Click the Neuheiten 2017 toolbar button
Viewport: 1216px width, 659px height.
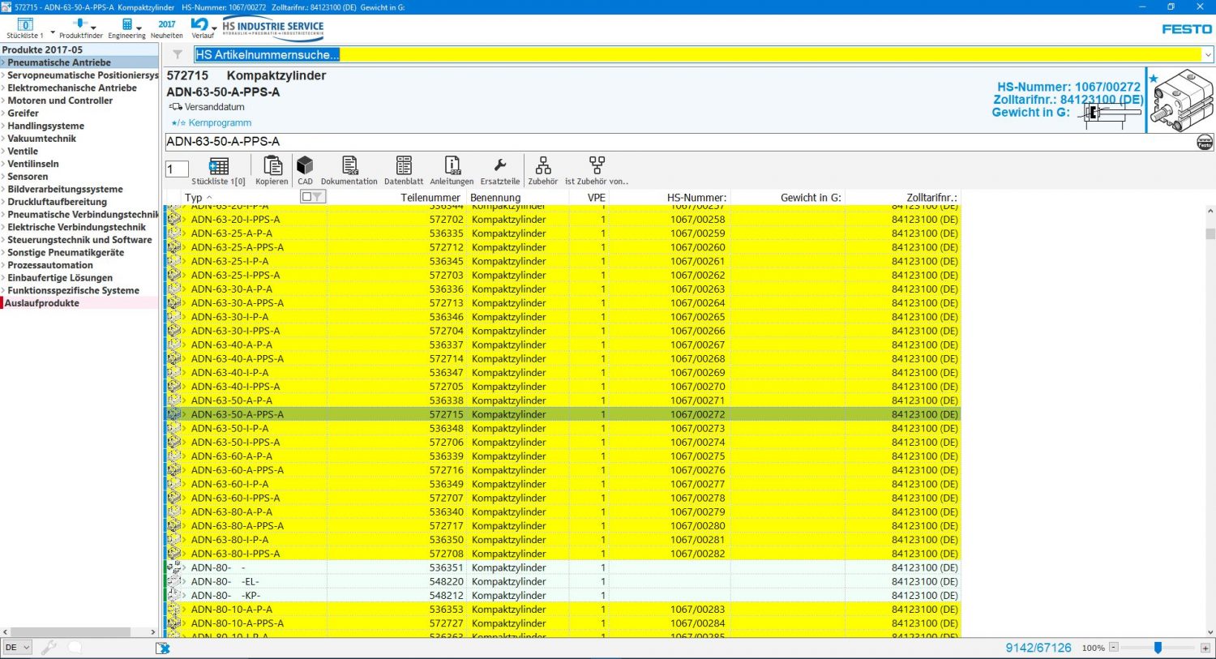(x=166, y=28)
